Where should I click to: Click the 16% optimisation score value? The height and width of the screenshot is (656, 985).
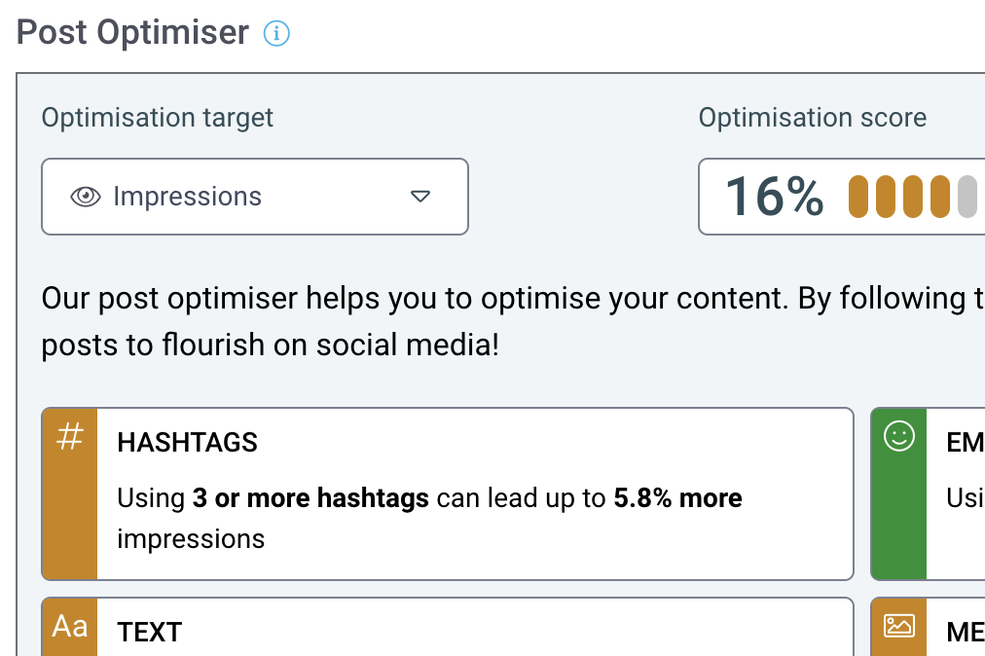tap(774, 197)
